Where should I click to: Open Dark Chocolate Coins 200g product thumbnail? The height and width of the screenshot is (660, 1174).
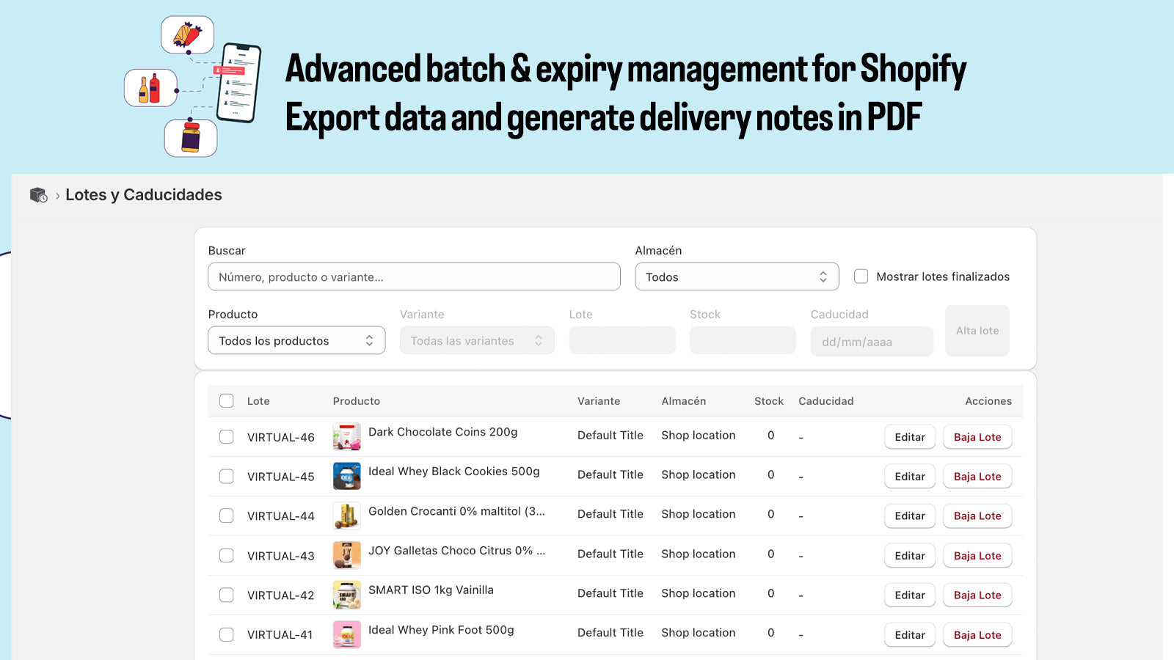(x=346, y=436)
